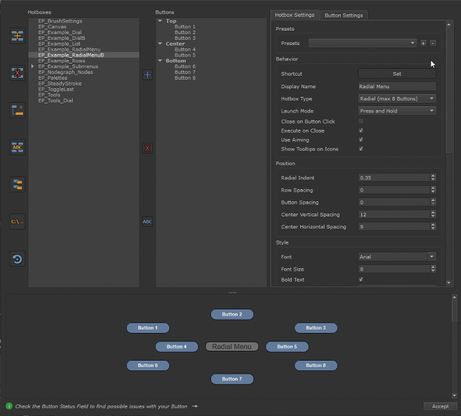Click the add new hotbox icon
The width and height of the screenshot is (461, 416).
[x=17, y=36]
